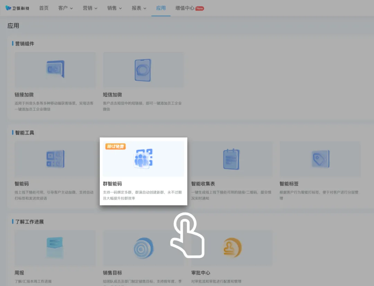Open the 群智能码 group QR icon
The height and width of the screenshot is (286, 374).
click(x=143, y=159)
